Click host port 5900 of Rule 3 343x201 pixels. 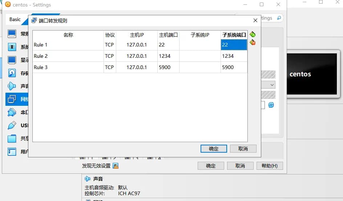(169, 67)
